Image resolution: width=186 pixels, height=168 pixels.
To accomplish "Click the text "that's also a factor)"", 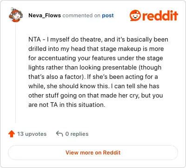I will [56, 77].
